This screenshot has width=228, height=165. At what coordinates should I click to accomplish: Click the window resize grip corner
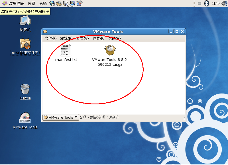[x=183, y=119]
